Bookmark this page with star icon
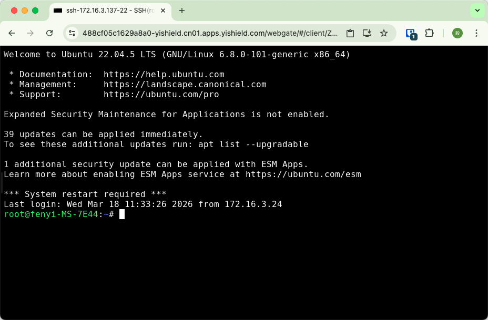Screen dimensions: 488x320 pyautogui.click(x=384, y=33)
